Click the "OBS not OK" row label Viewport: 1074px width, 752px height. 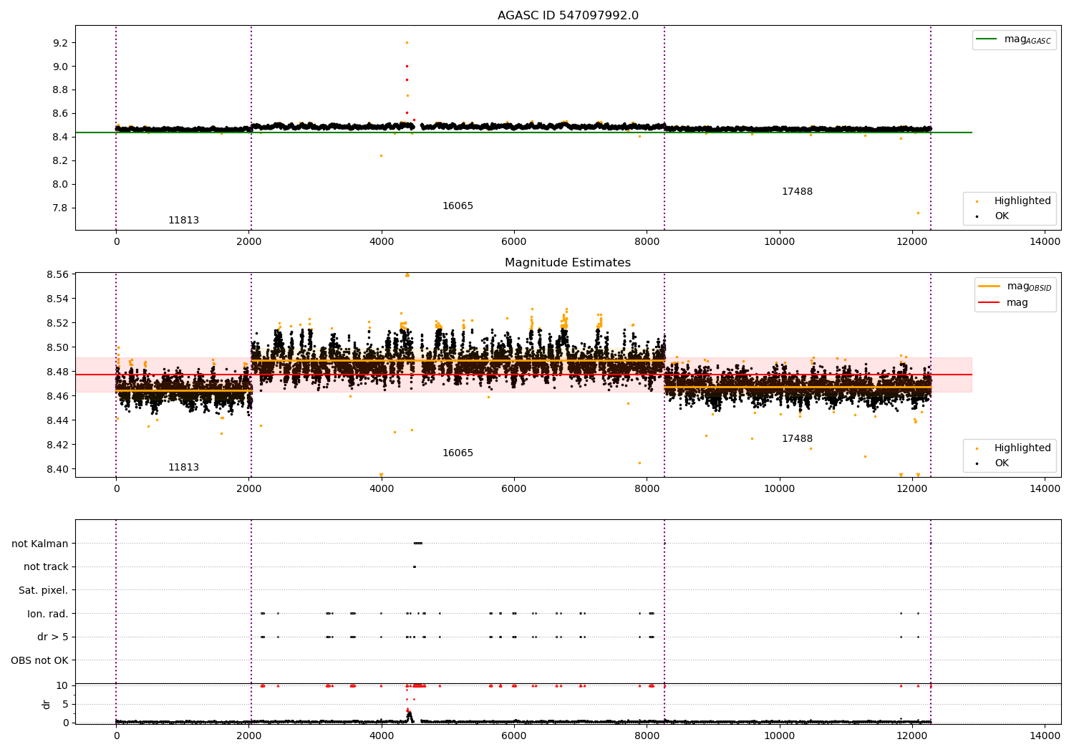[40, 660]
